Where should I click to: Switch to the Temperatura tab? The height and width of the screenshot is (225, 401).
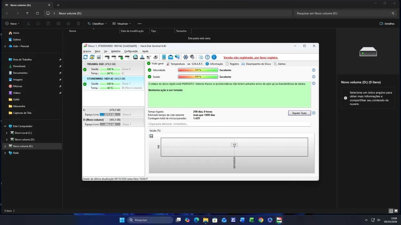175,64
